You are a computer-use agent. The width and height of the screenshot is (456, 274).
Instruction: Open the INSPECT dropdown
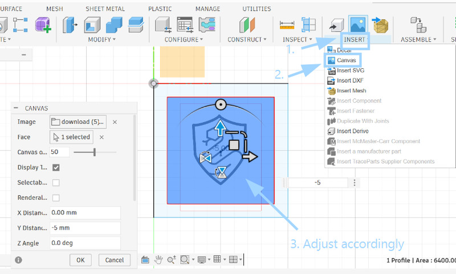tap(298, 39)
